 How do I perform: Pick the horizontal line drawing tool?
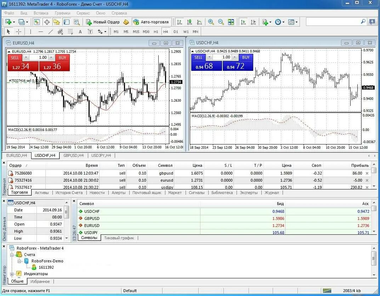tap(40, 32)
